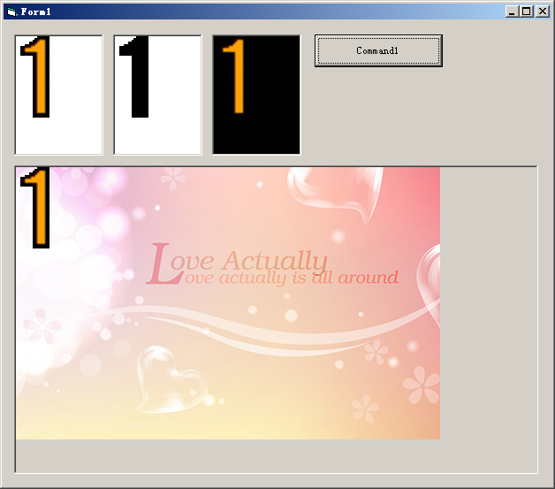
Task: Minimize the Form1 window
Action: pos(511,11)
